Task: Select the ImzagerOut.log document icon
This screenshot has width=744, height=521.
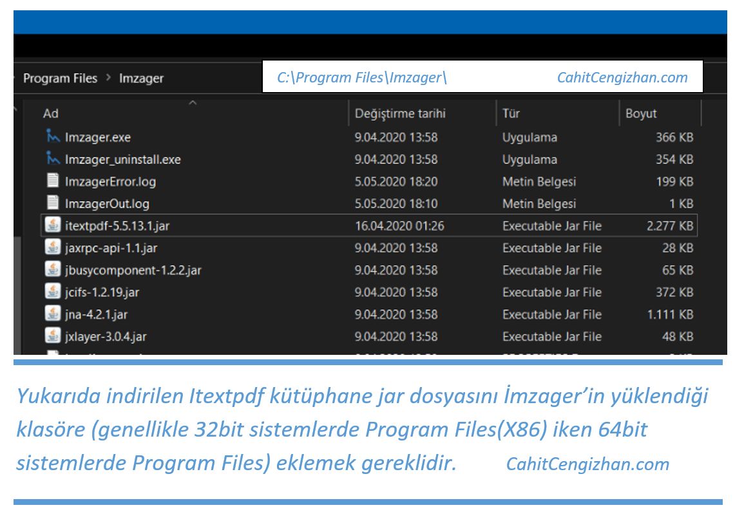Action: (53, 204)
